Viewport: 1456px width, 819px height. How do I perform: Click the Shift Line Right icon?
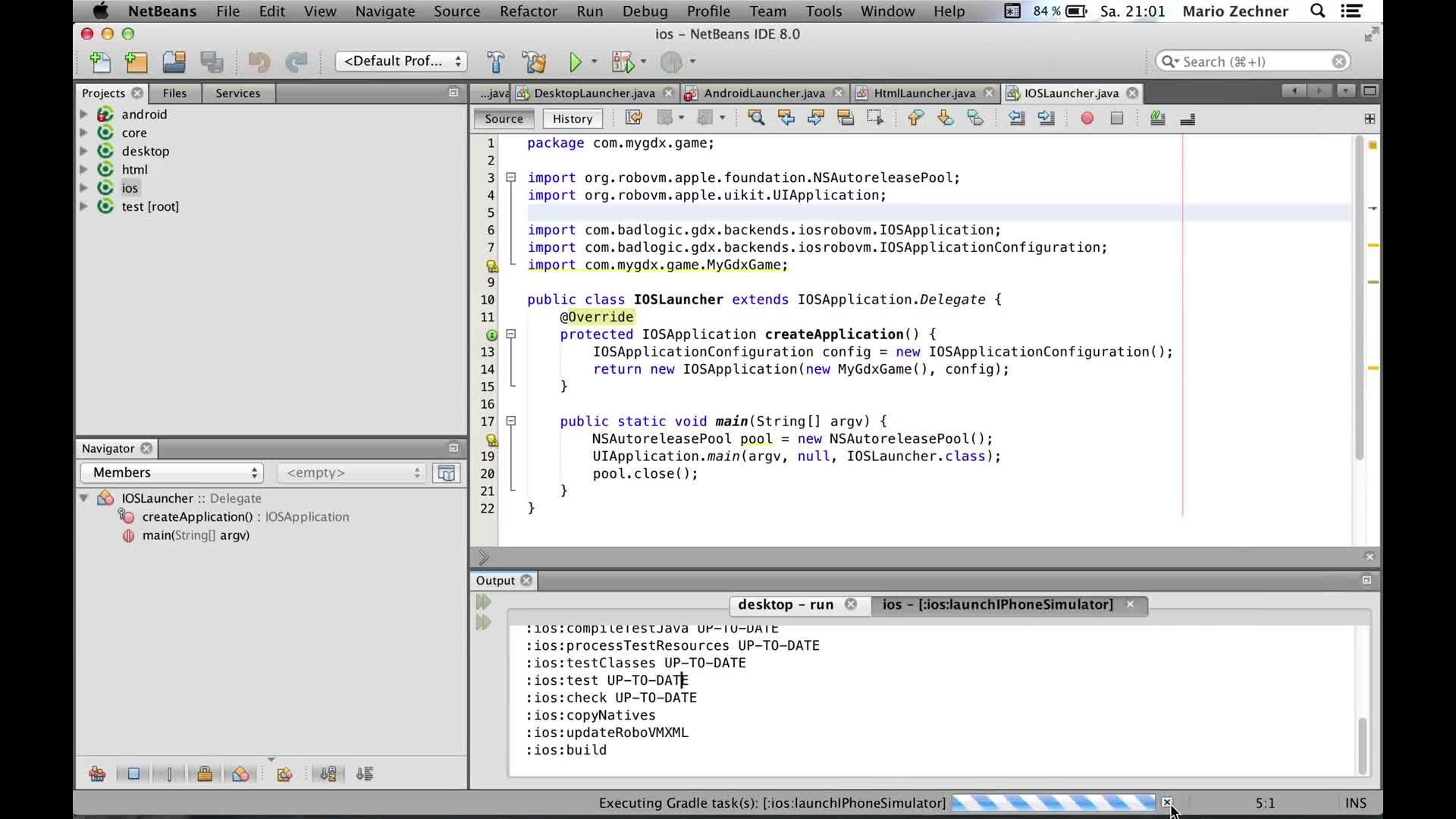click(1046, 118)
